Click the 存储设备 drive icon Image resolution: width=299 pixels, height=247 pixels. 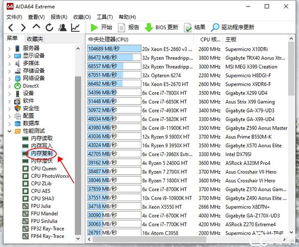coord(17,71)
